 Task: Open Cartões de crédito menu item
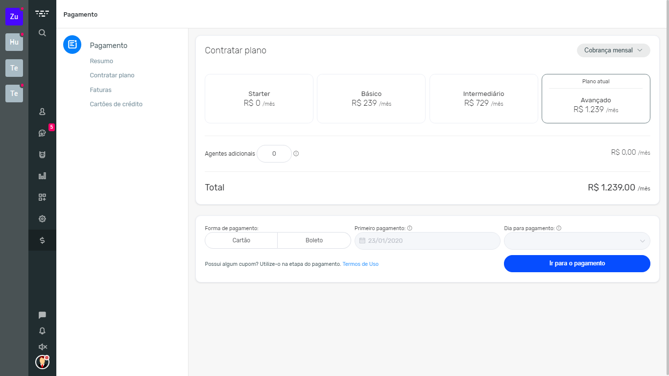(x=116, y=104)
